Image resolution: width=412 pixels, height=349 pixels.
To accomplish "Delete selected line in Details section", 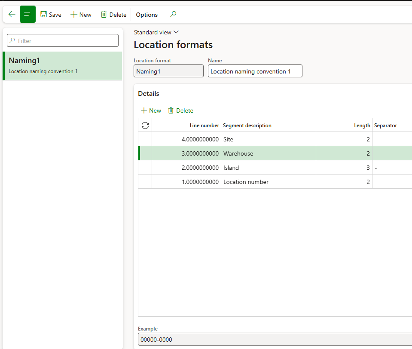I will click(x=180, y=110).
